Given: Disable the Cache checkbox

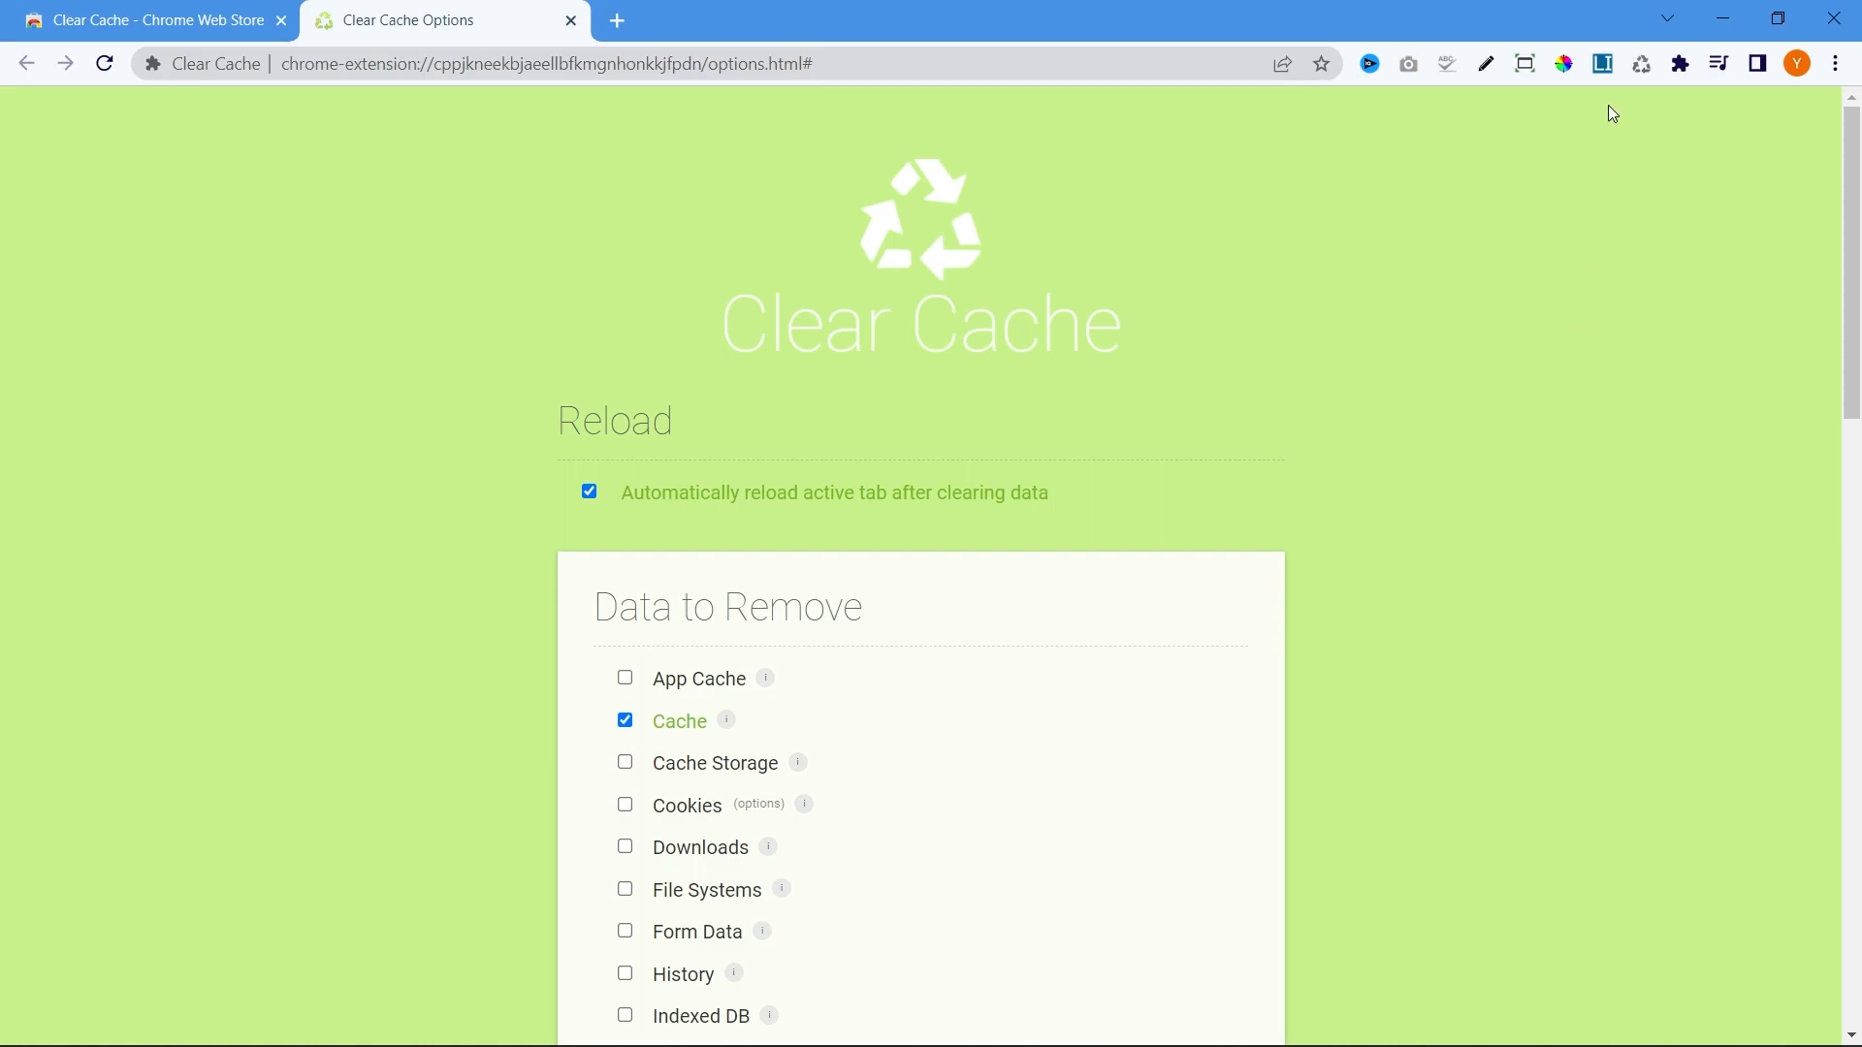Looking at the screenshot, I should (625, 719).
